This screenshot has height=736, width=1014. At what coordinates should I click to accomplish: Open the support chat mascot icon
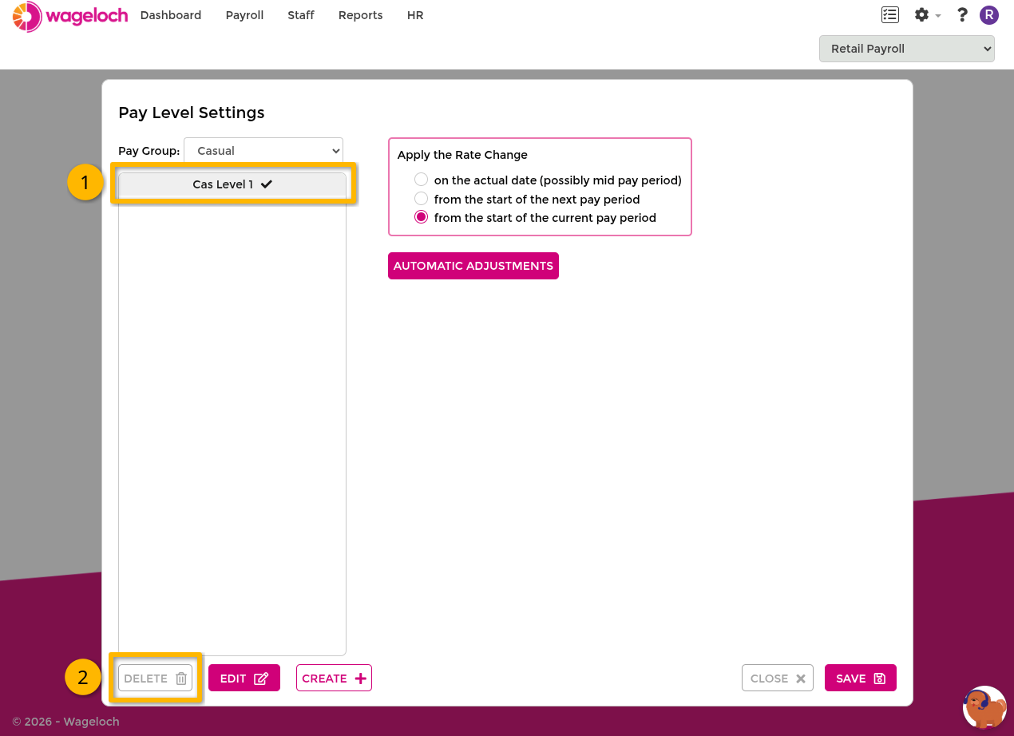click(x=984, y=707)
